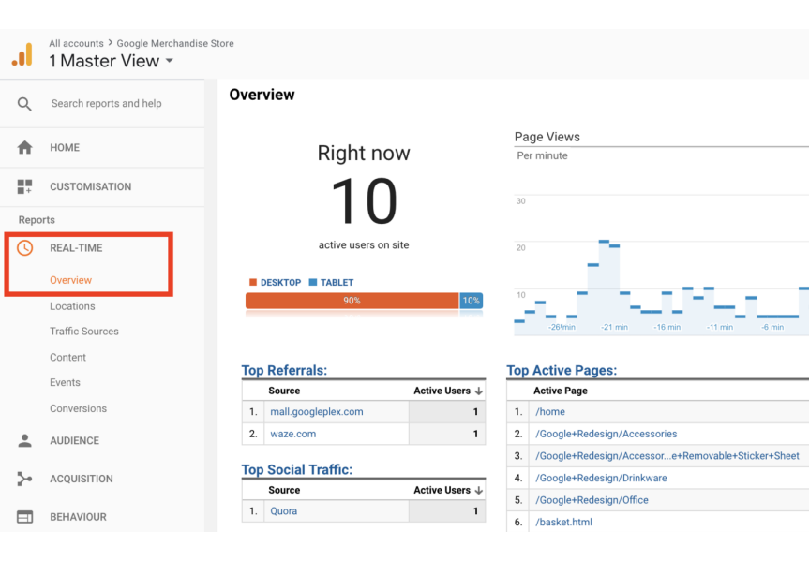This screenshot has width=809, height=561.
Task: Click the Quora social source link
Action: click(x=284, y=511)
